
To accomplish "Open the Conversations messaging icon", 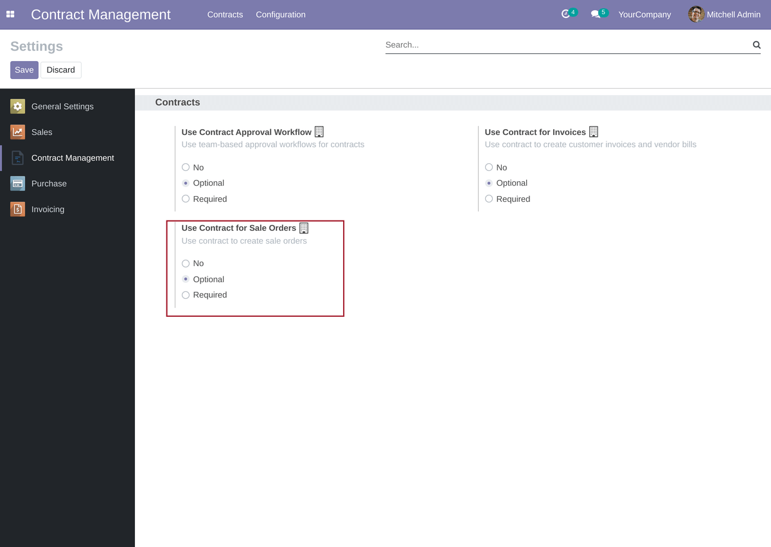I will click(x=596, y=13).
